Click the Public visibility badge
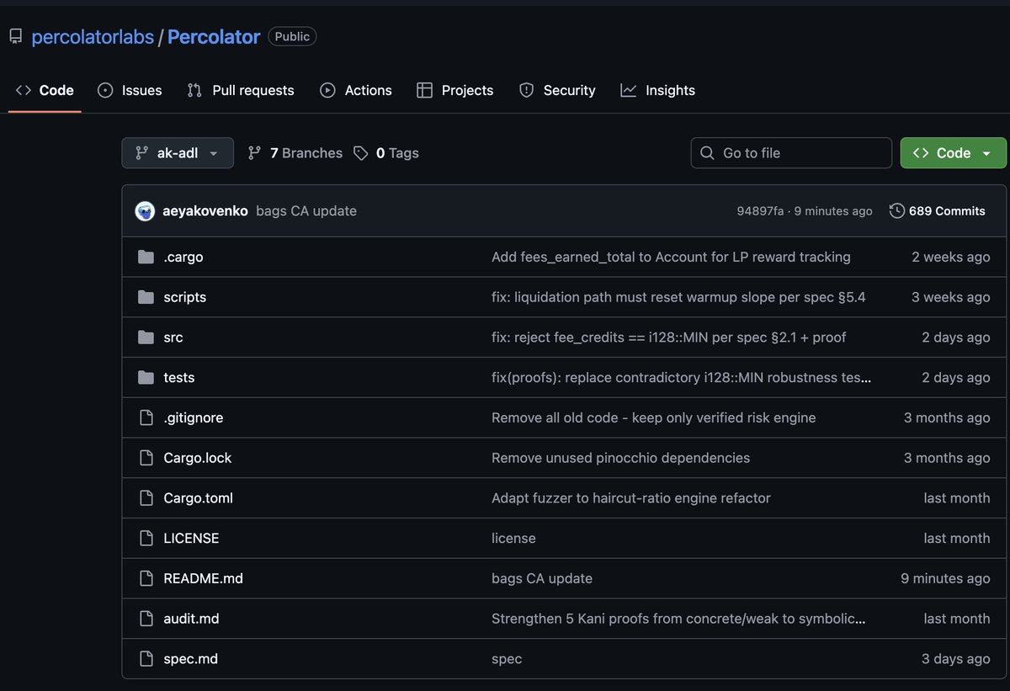The width and height of the screenshot is (1010, 691). [x=292, y=37]
